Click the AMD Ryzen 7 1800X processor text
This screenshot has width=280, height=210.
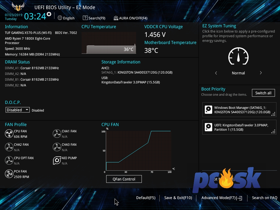(28, 40)
